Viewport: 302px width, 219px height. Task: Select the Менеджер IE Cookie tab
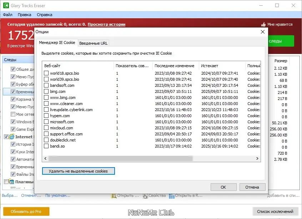click(x=57, y=43)
